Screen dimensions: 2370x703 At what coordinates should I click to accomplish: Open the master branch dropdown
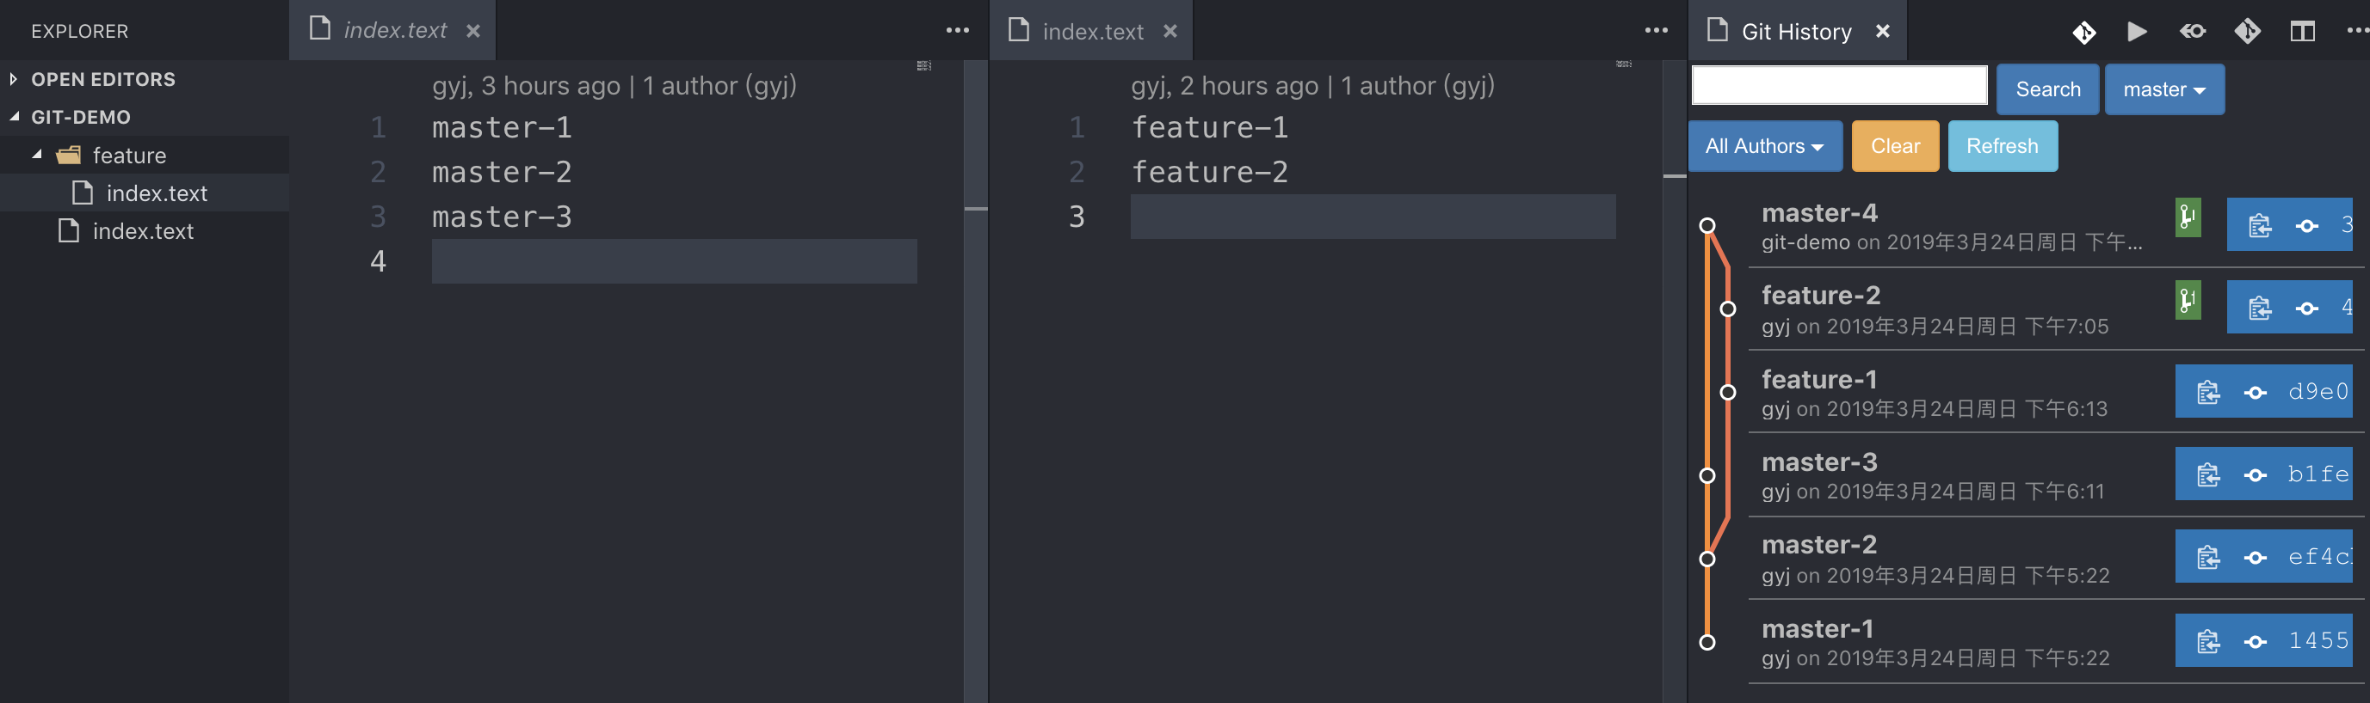point(2163,90)
